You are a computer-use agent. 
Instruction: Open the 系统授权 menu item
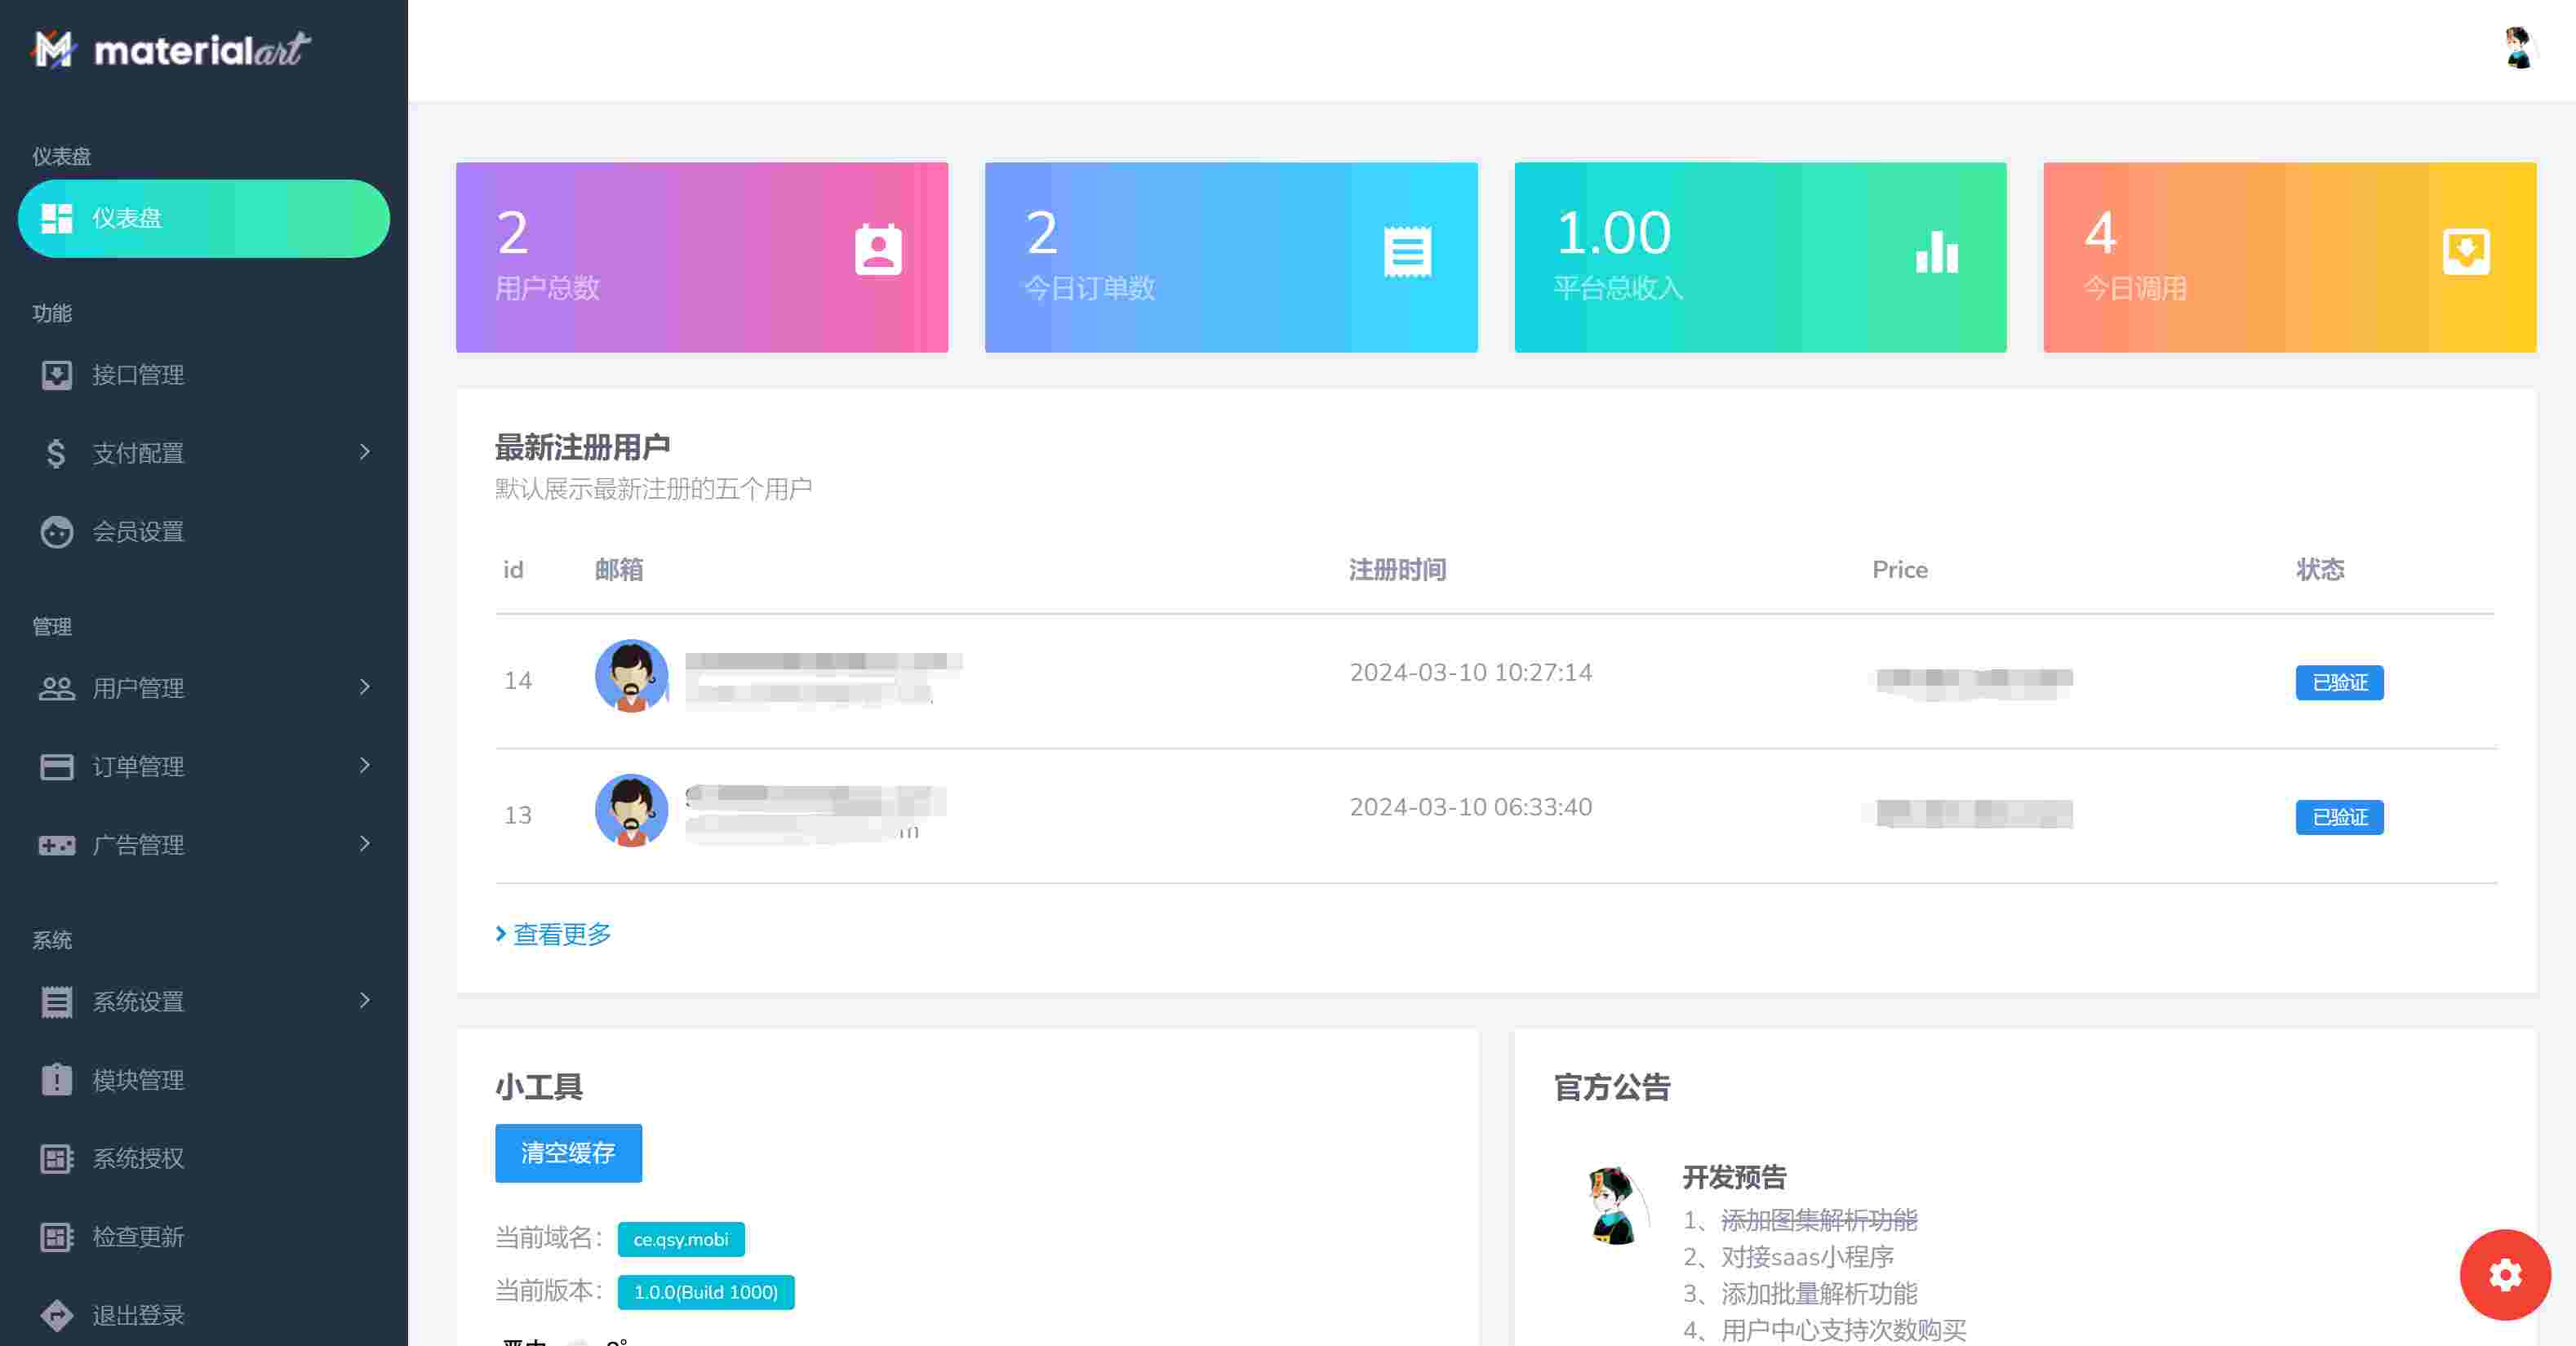pos(138,1158)
